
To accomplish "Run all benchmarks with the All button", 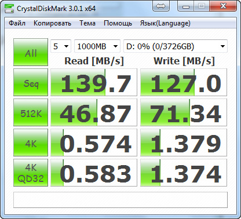I will point(31,52).
